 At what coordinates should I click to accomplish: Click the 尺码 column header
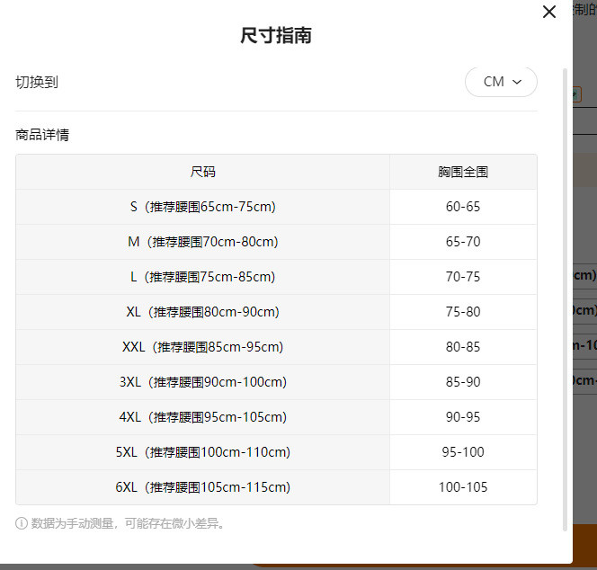click(x=202, y=172)
